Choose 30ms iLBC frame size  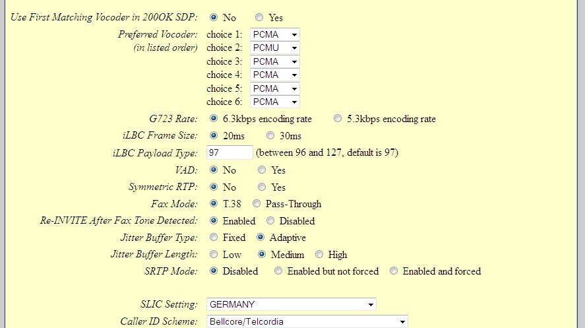click(270, 135)
